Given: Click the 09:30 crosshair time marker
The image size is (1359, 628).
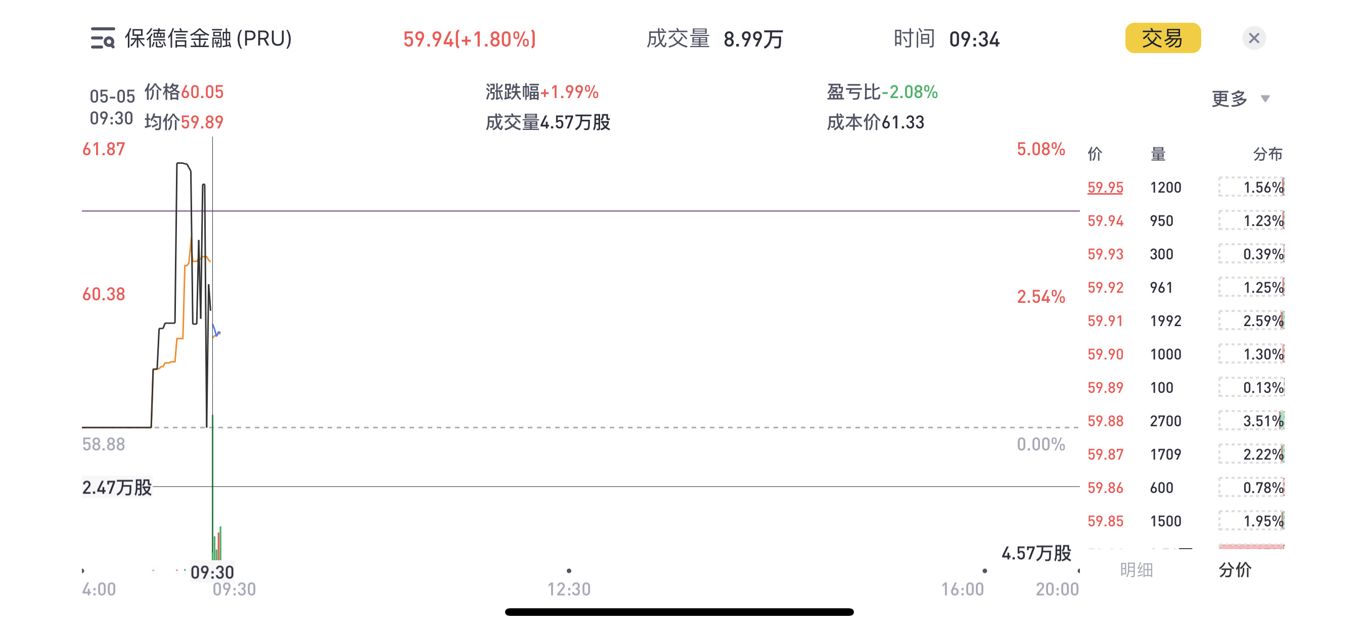Looking at the screenshot, I should (212, 572).
